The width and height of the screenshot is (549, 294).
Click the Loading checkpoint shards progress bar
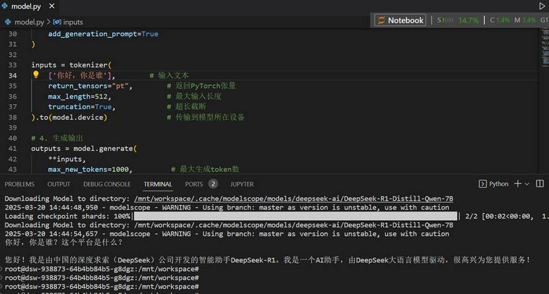pyautogui.click(x=295, y=216)
